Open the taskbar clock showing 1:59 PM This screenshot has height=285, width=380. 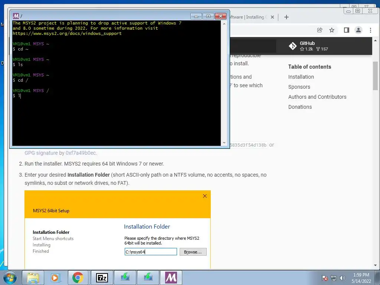point(361,278)
